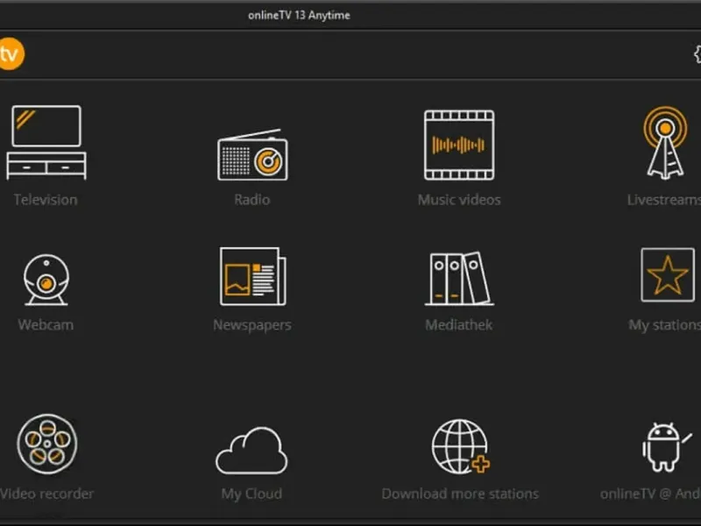Click the Newspapers label
The image size is (701, 526).
click(x=252, y=325)
